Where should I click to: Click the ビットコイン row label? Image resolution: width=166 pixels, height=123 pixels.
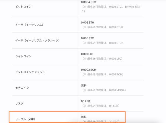tap(24, 7)
